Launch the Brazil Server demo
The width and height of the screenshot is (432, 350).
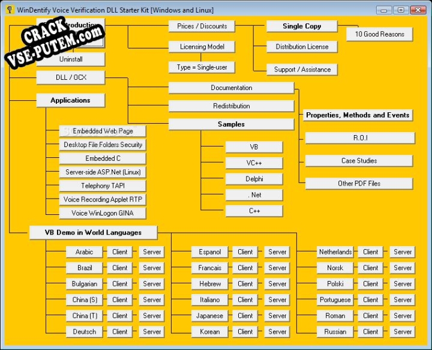point(152,268)
